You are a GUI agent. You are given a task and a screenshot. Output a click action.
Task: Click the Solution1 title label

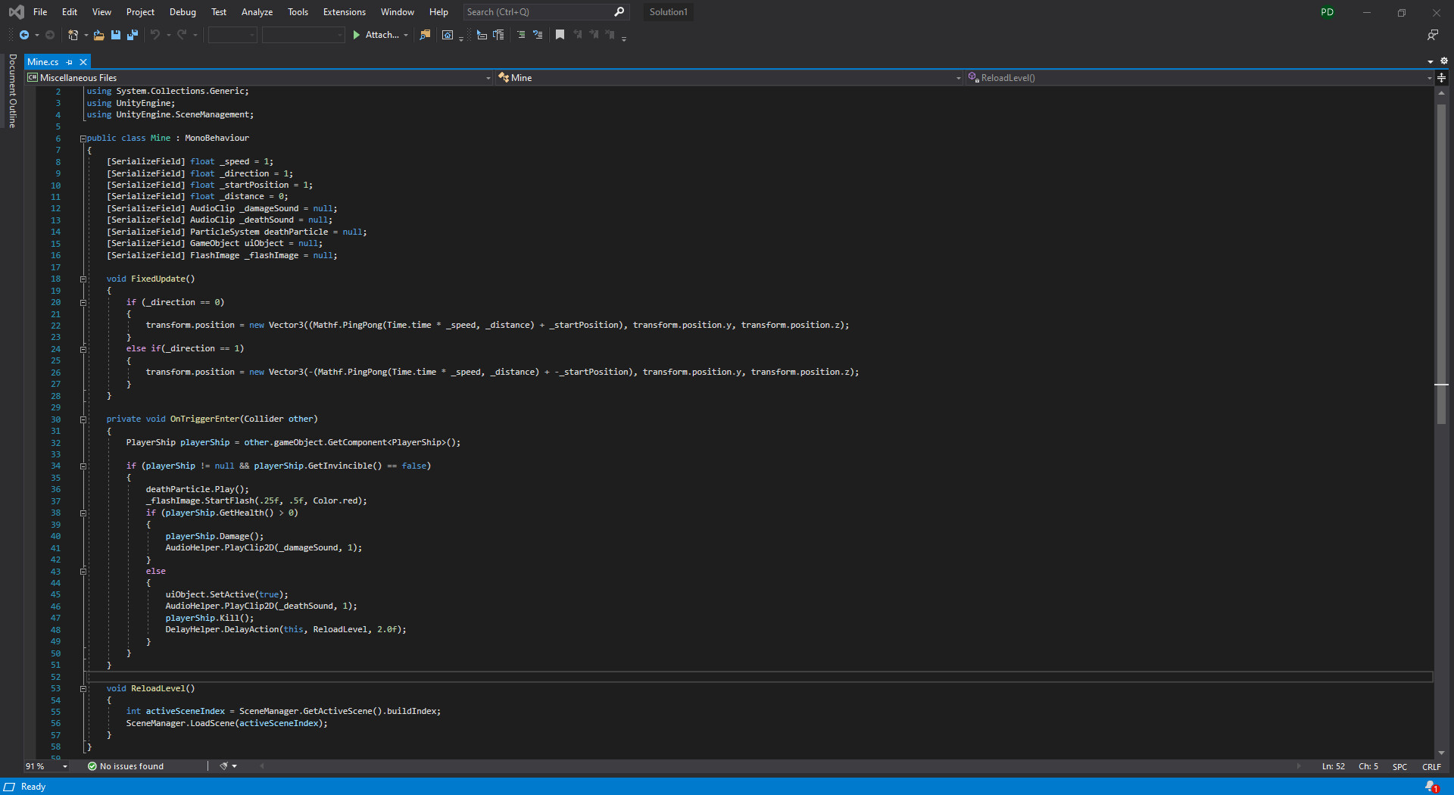click(x=668, y=12)
